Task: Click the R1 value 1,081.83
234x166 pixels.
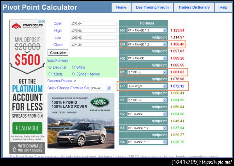Action: coord(177,72)
